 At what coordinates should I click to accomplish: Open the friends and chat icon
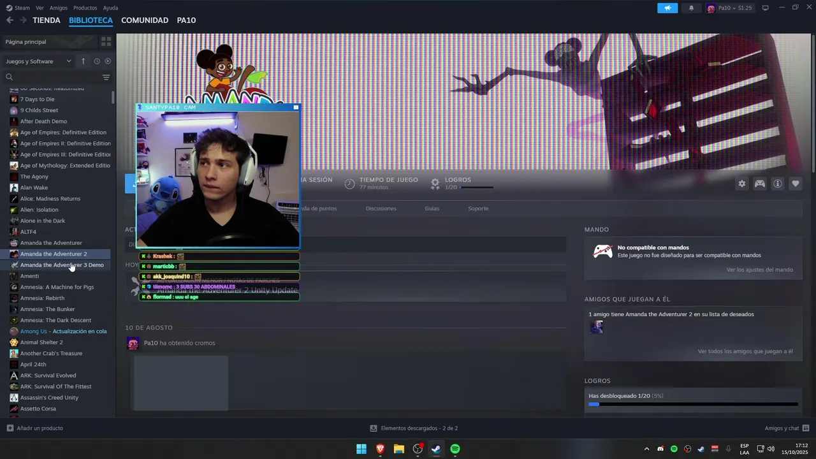[x=806, y=428]
